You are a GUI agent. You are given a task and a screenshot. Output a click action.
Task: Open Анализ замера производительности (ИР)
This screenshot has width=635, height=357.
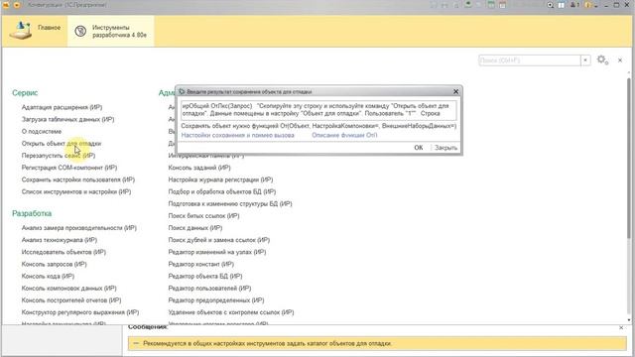(x=79, y=228)
